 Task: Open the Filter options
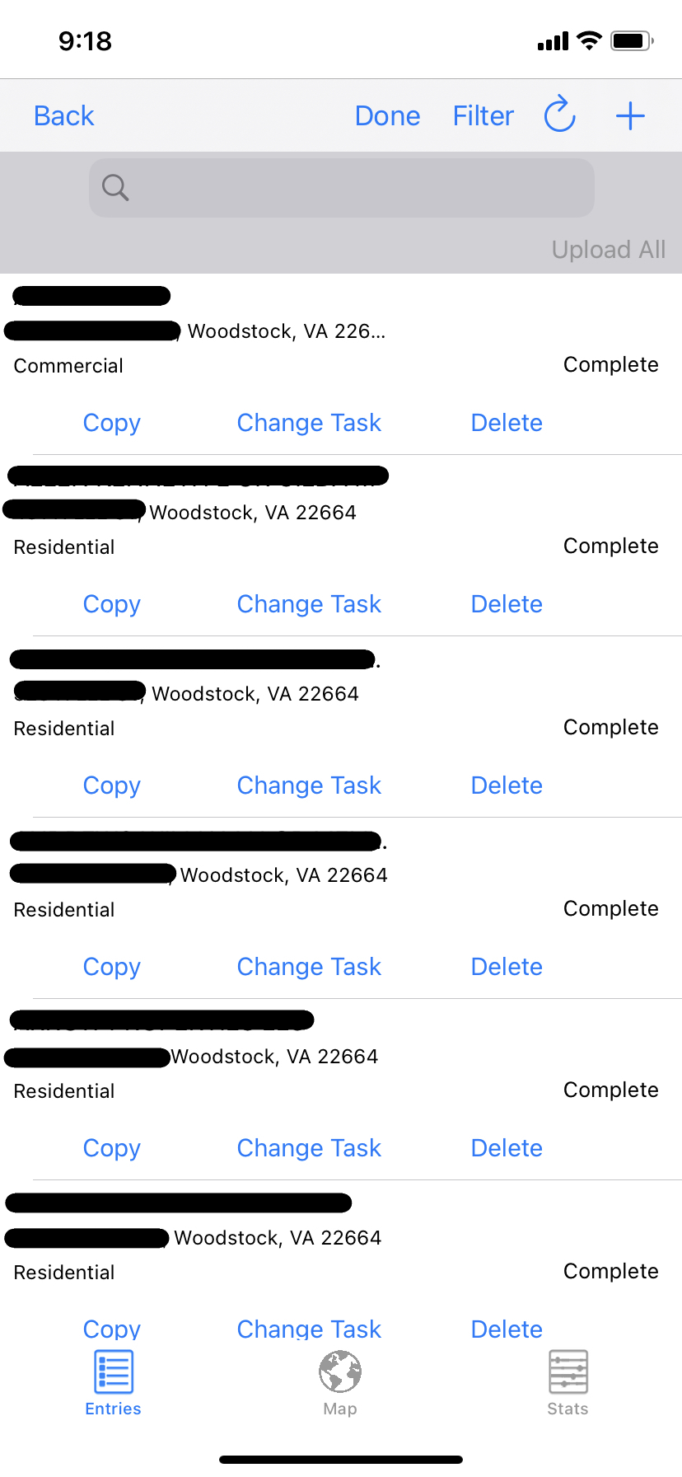tap(483, 115)
